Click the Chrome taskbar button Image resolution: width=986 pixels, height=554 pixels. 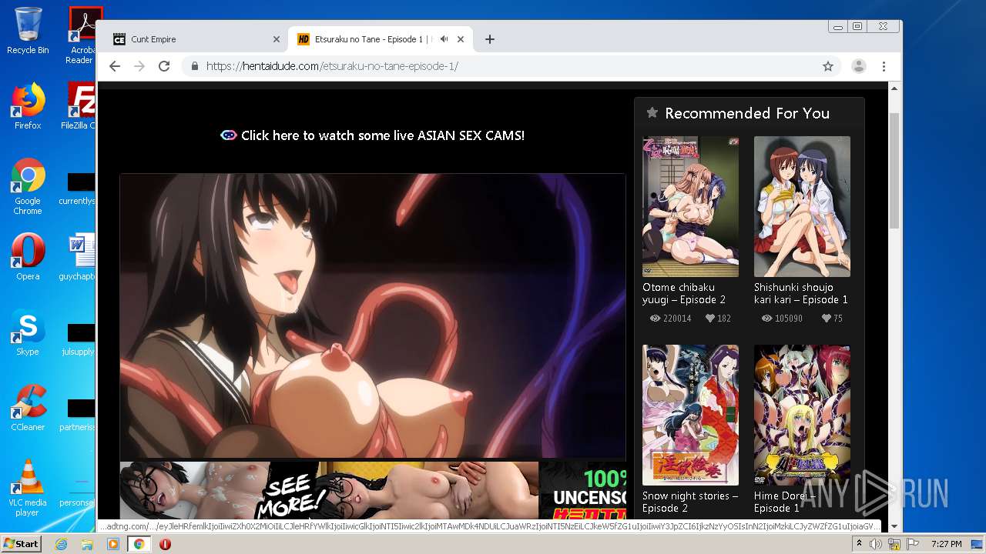139,544
